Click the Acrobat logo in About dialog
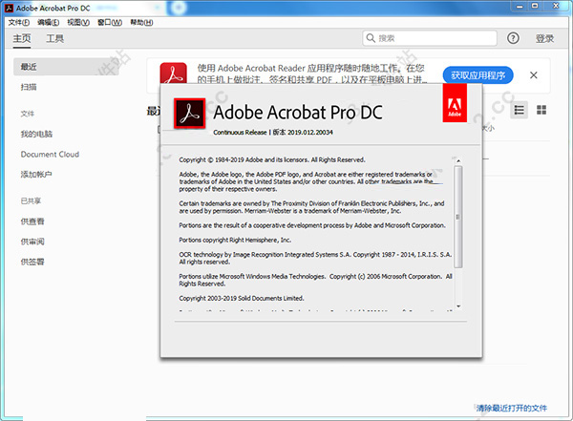This screenshot has height=421, width=573. [x=189, y=114]
